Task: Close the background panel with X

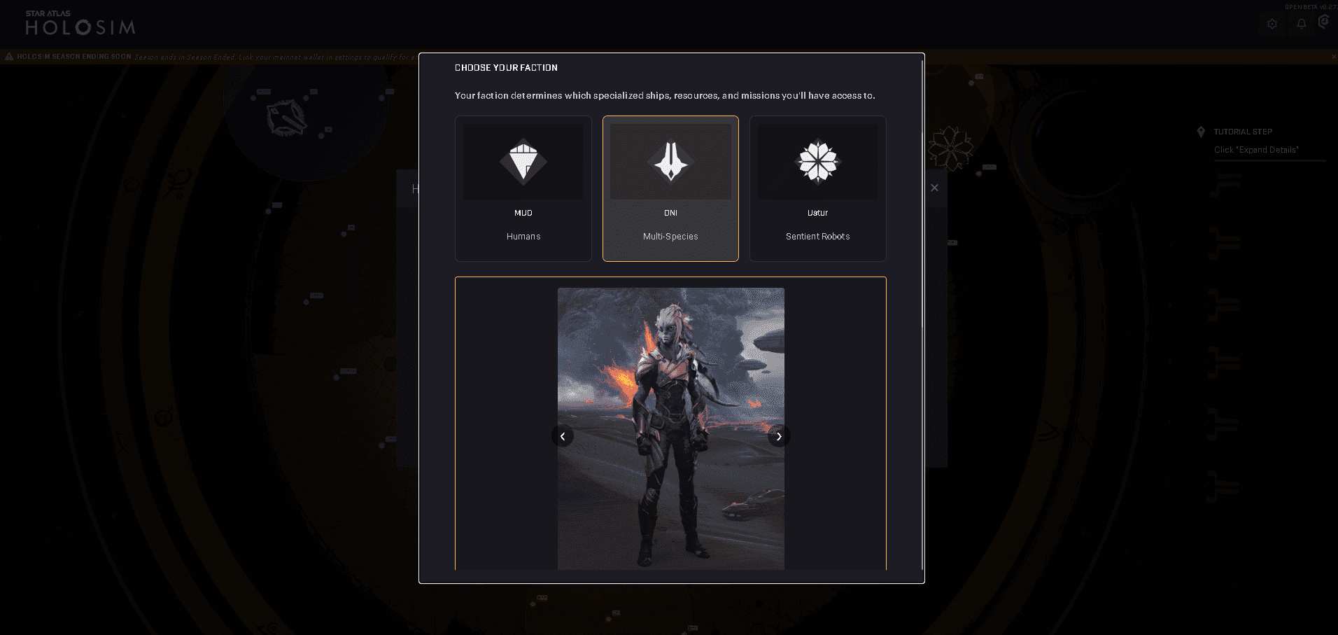Action: (x=934, y=188)
